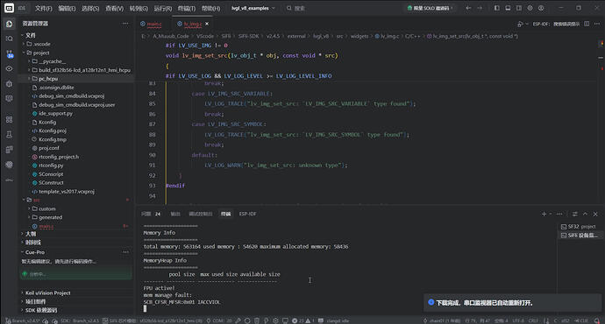Open the Explorer view in activity bar
The image size is (605, 324).
tap(9, 24)
